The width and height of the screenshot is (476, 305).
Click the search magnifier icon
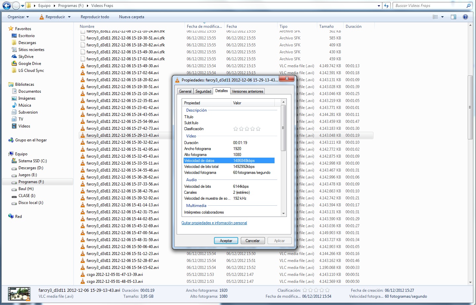pyautogui.click(x=468, y=6)
